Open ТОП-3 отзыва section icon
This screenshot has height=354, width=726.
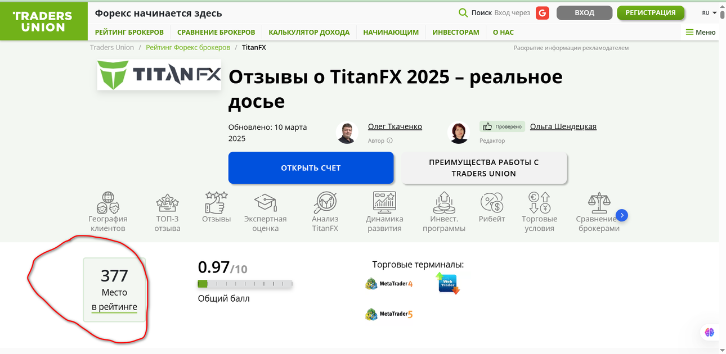point(168,202)
